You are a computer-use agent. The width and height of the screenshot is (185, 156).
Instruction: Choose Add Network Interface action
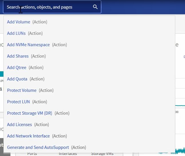[28, 136]
